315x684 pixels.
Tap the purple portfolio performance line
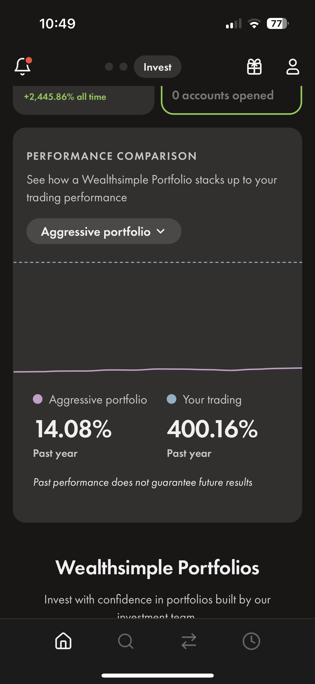tap(158, 369)
